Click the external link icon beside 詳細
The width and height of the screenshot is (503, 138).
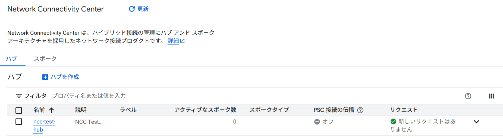183,41
